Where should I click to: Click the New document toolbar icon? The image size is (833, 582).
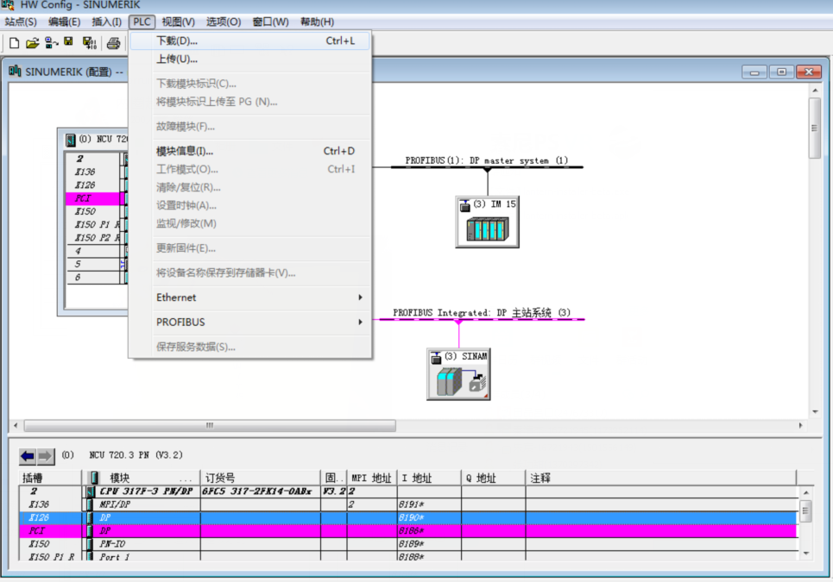click(15, 43)
